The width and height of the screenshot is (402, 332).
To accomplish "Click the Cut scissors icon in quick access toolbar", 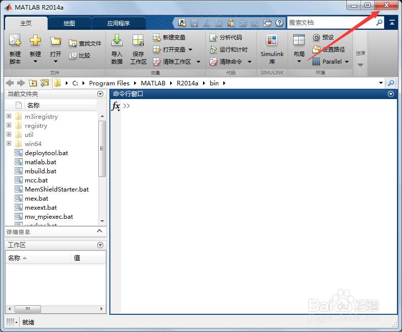I will [x=207, y=23].
